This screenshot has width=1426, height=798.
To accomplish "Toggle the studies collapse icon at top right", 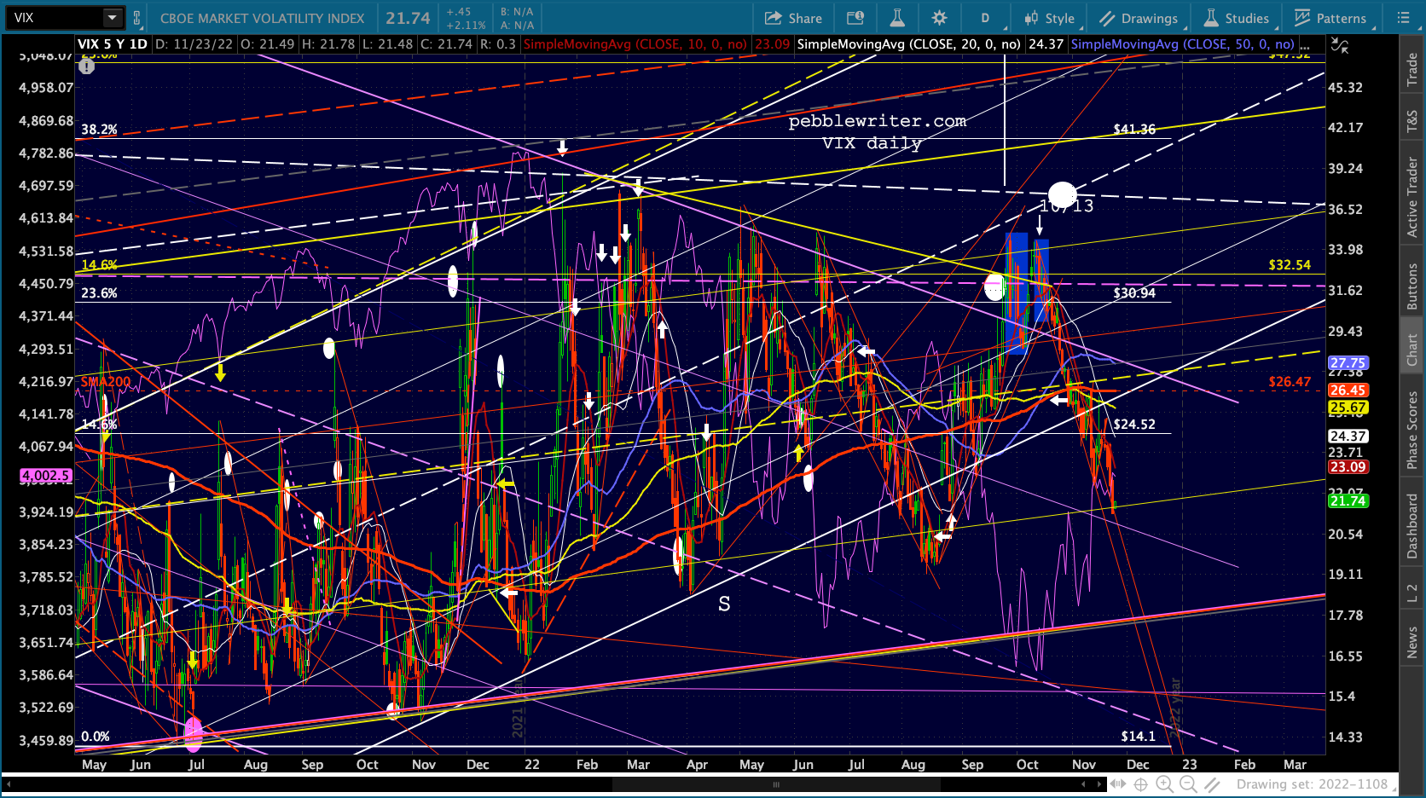I will click(x=1340, y=46).
